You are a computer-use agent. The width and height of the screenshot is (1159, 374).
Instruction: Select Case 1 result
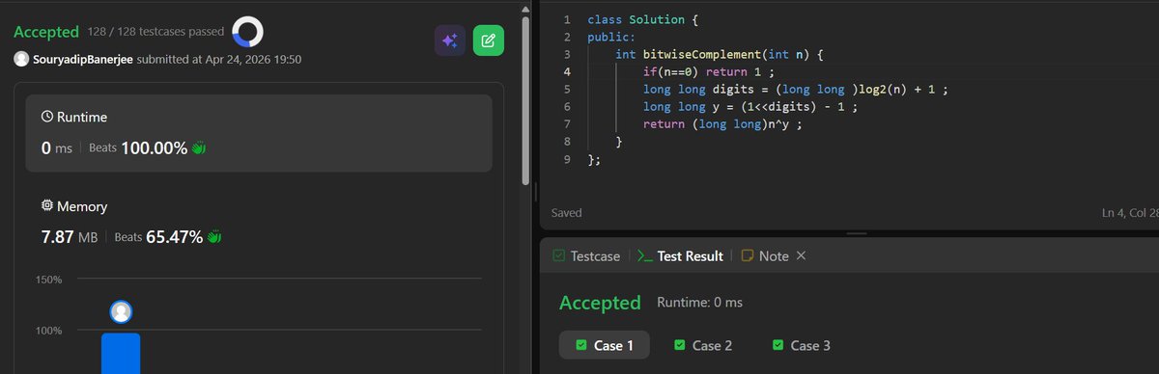[605, 345]
